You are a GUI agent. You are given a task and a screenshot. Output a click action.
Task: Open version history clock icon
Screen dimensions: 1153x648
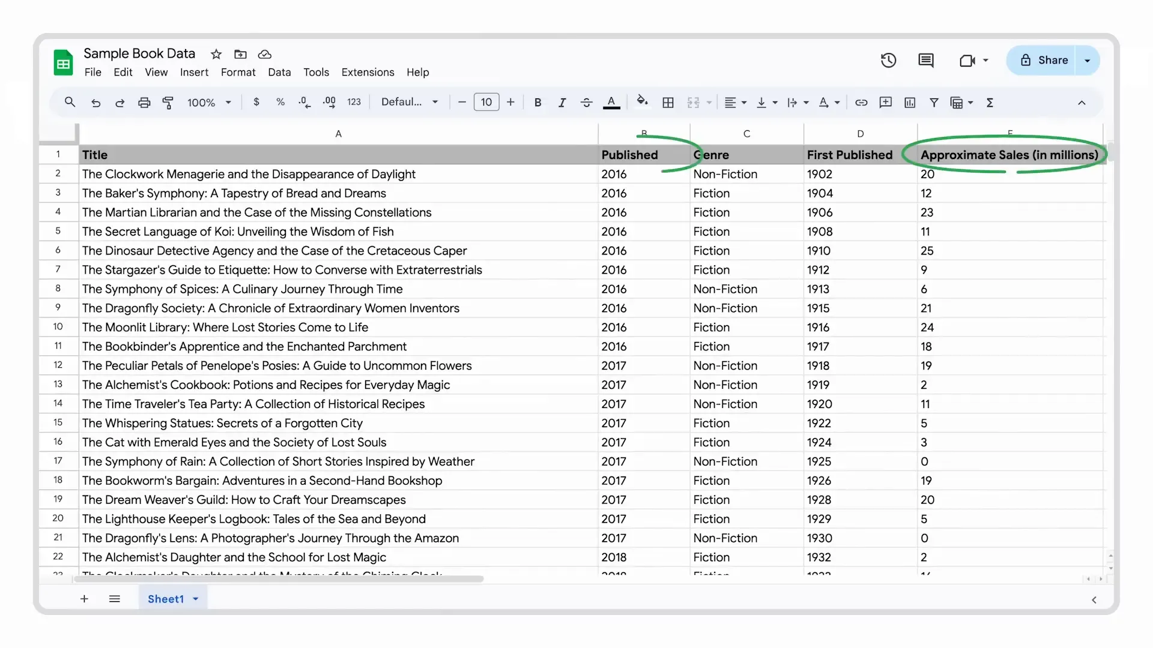(x=888, y=60)
